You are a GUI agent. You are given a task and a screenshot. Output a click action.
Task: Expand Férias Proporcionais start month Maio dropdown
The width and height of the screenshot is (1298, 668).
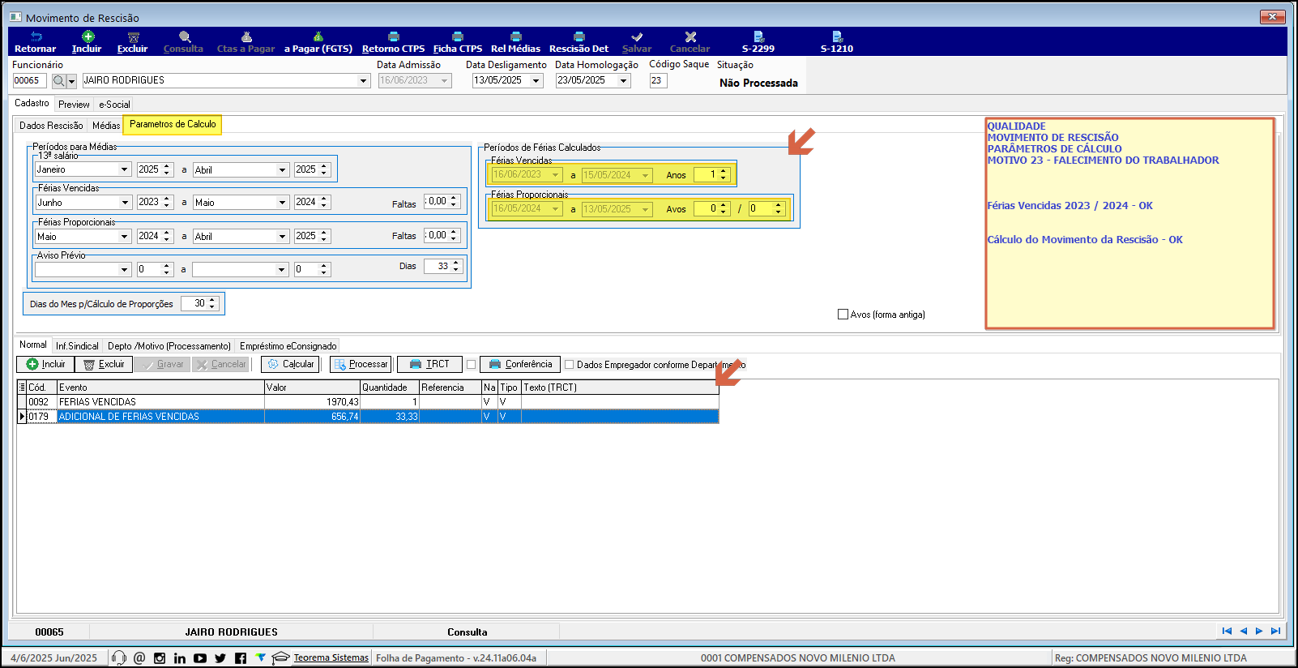coord(125,237)
